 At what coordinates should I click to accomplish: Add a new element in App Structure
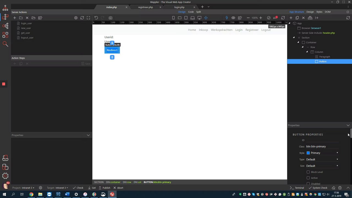coord(291,18)
